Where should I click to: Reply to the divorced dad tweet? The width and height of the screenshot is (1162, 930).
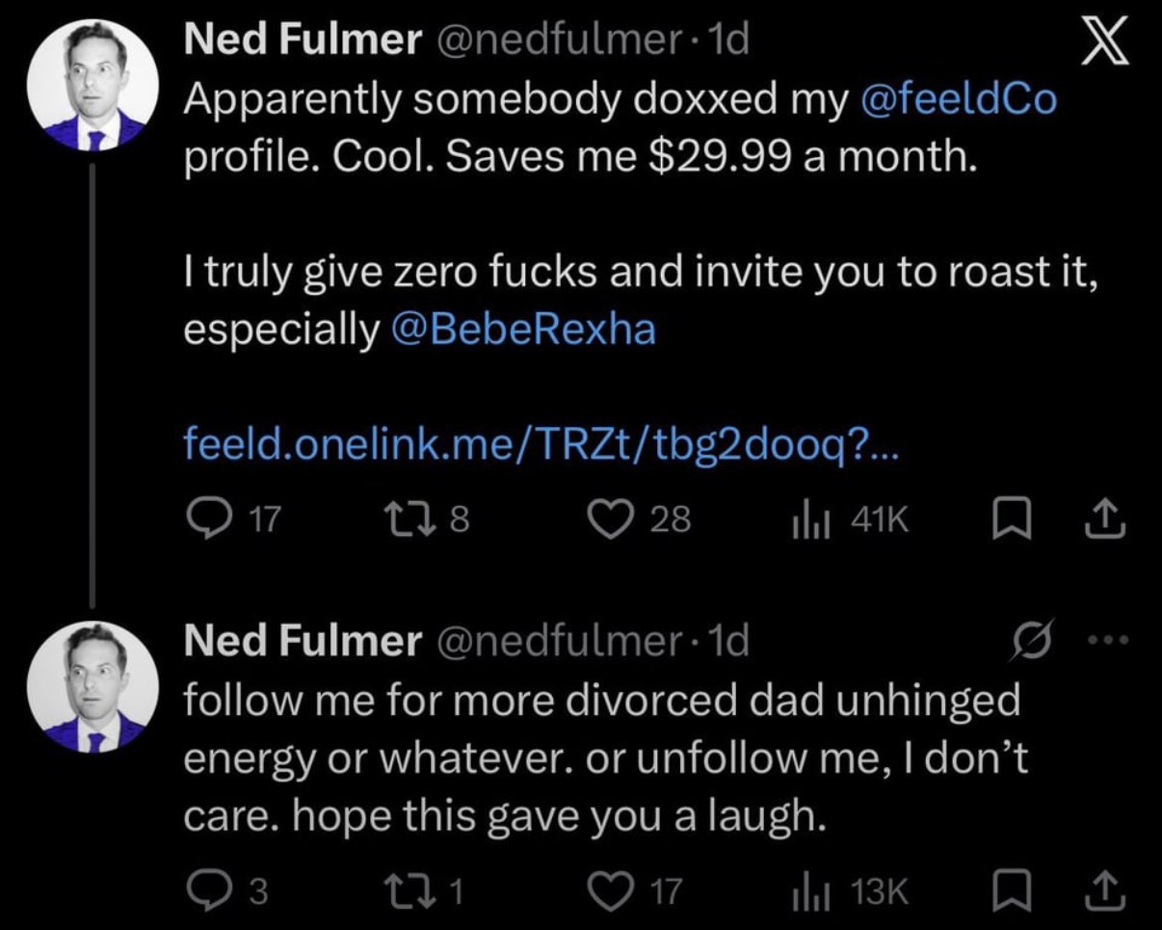click(x=203, y=891)
